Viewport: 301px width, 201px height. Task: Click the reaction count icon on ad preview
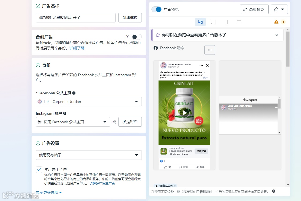pos(161,161)
